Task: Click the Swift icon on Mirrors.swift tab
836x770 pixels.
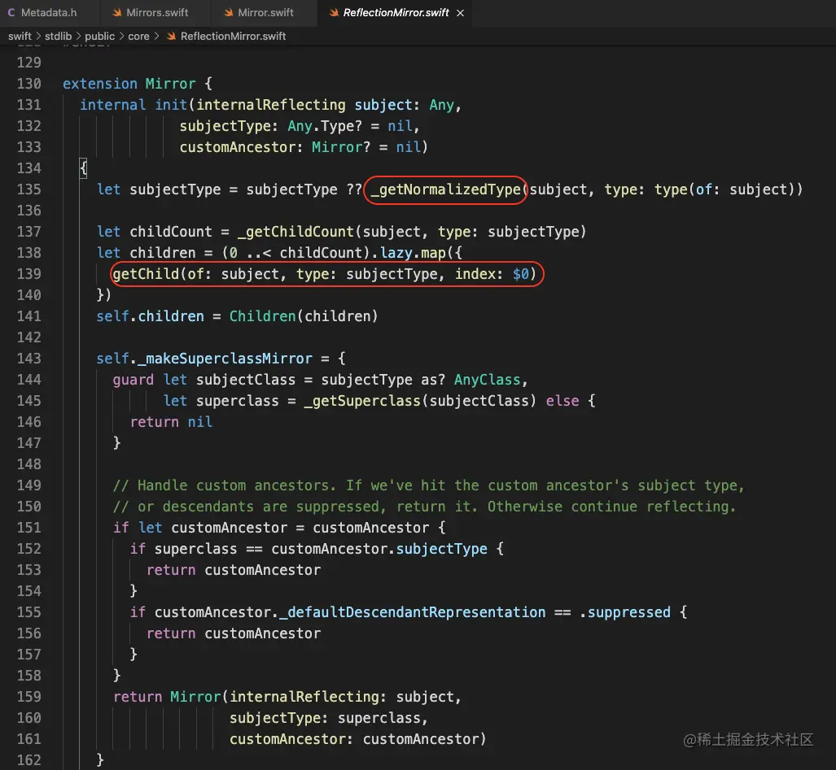Action: pyautogui.click(x=116, y=12)
